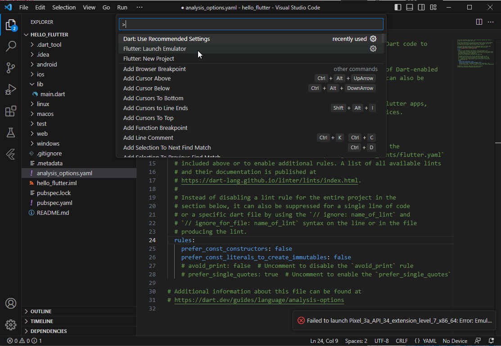This screenshot has height=346, width=501.
Task: Toggle Secondary Side Bar layout icon
Action: coord(421,7)
